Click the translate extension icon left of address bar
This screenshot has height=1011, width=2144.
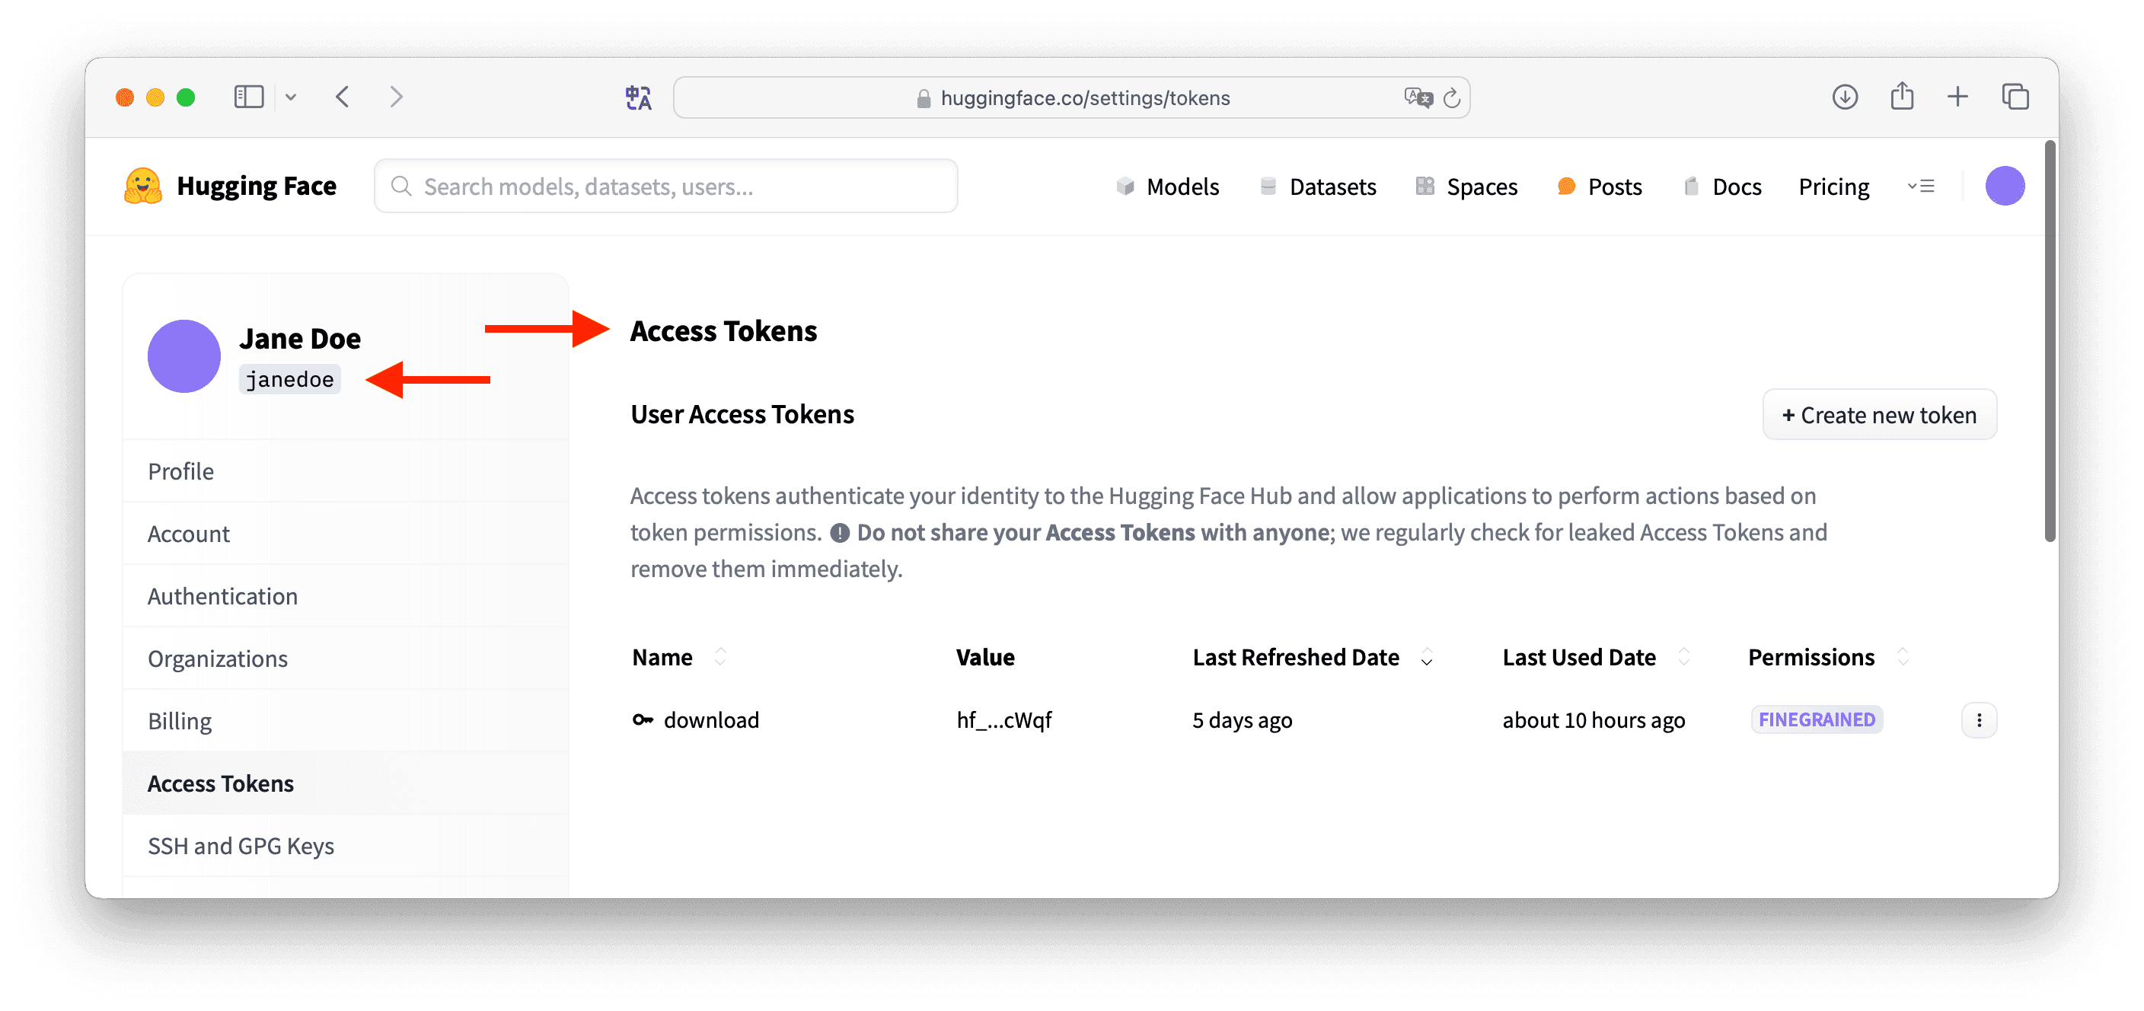click(x=637, y=98)
